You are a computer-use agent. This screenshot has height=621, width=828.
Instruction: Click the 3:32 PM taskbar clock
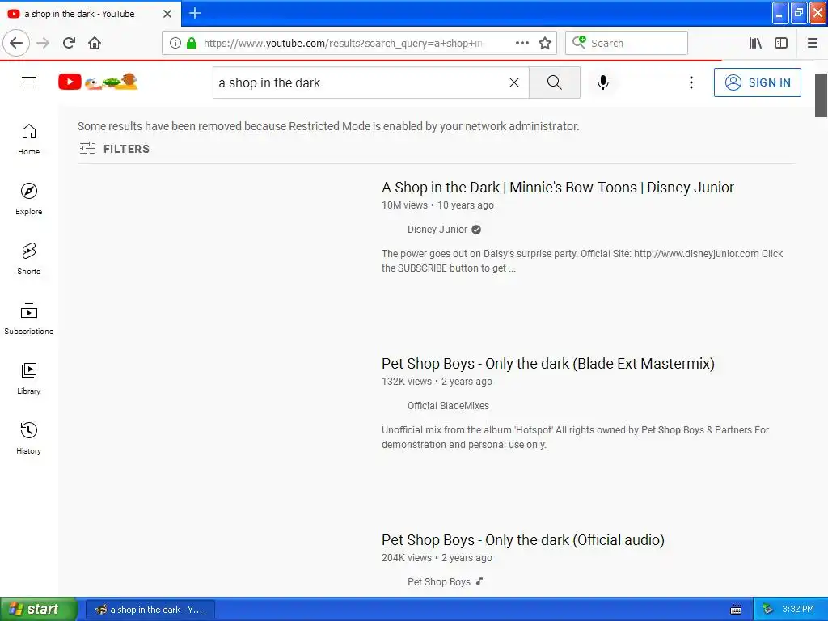tap(798, 609)
